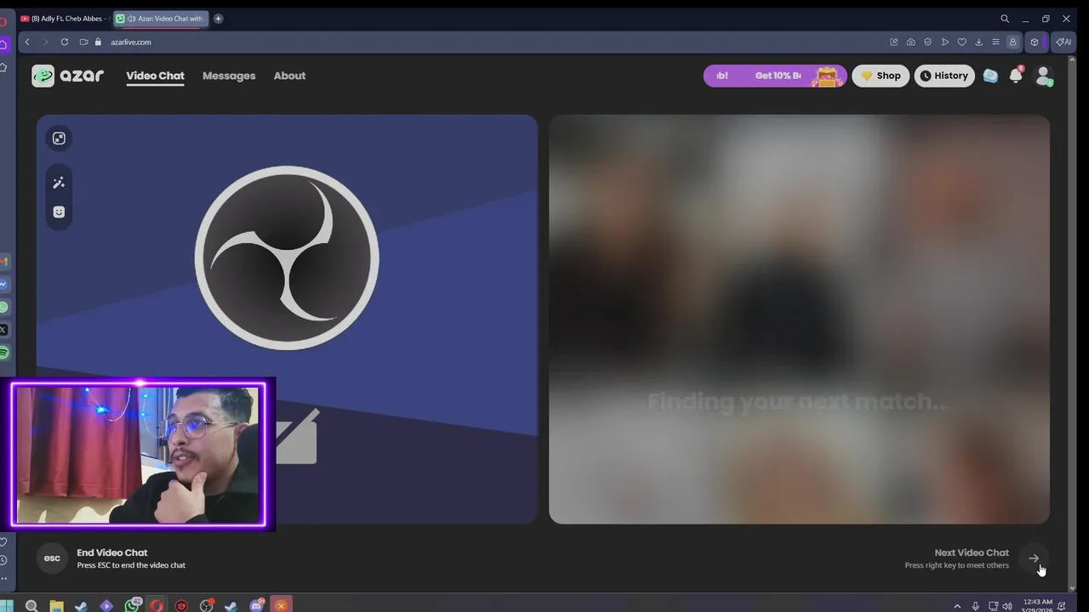
Task: Open taskbar search
Action: pos(31,606)
